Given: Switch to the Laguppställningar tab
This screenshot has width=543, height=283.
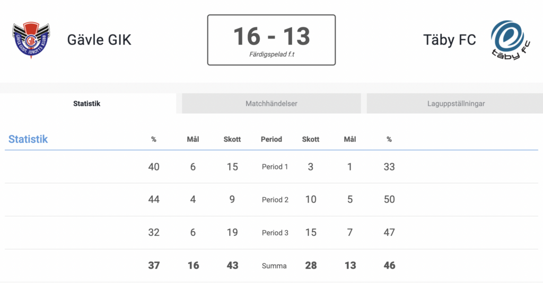Looking at the screenshot, I should [x=456, y=103].
